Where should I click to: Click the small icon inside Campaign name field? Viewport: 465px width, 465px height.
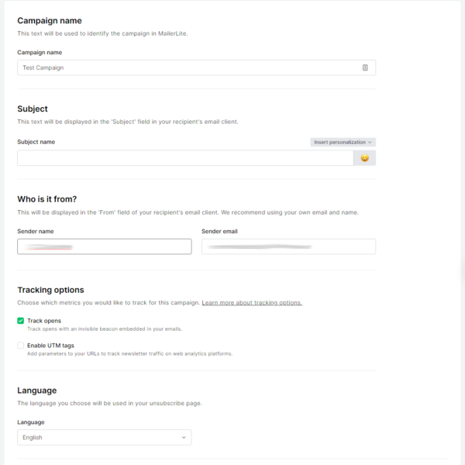[365, 68]
